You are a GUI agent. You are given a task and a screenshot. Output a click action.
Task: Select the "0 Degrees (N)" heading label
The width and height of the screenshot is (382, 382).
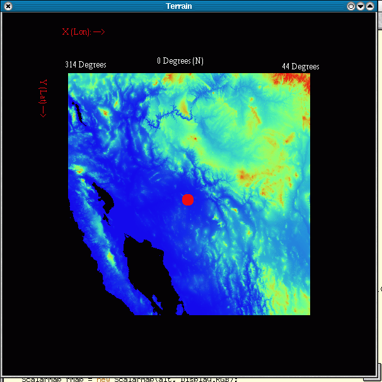click(x=180, y=61)
